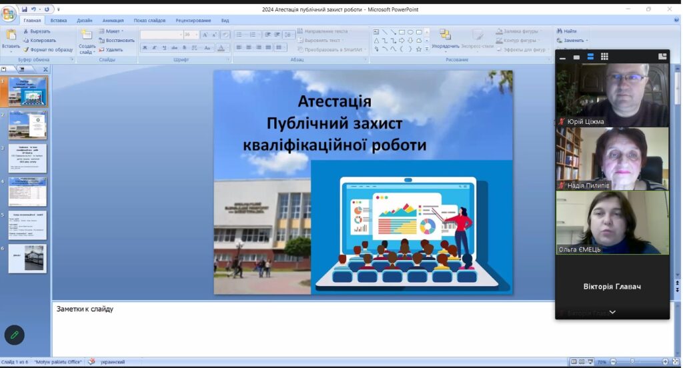Save the presentation from quick access toolbar
This screenshot has height=368, width=683.
pos(25,9)
